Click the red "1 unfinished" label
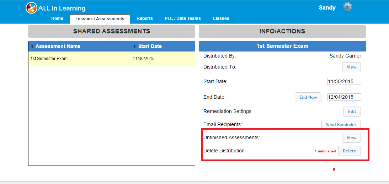The image size is (389, 184). [x=325, y=151]
